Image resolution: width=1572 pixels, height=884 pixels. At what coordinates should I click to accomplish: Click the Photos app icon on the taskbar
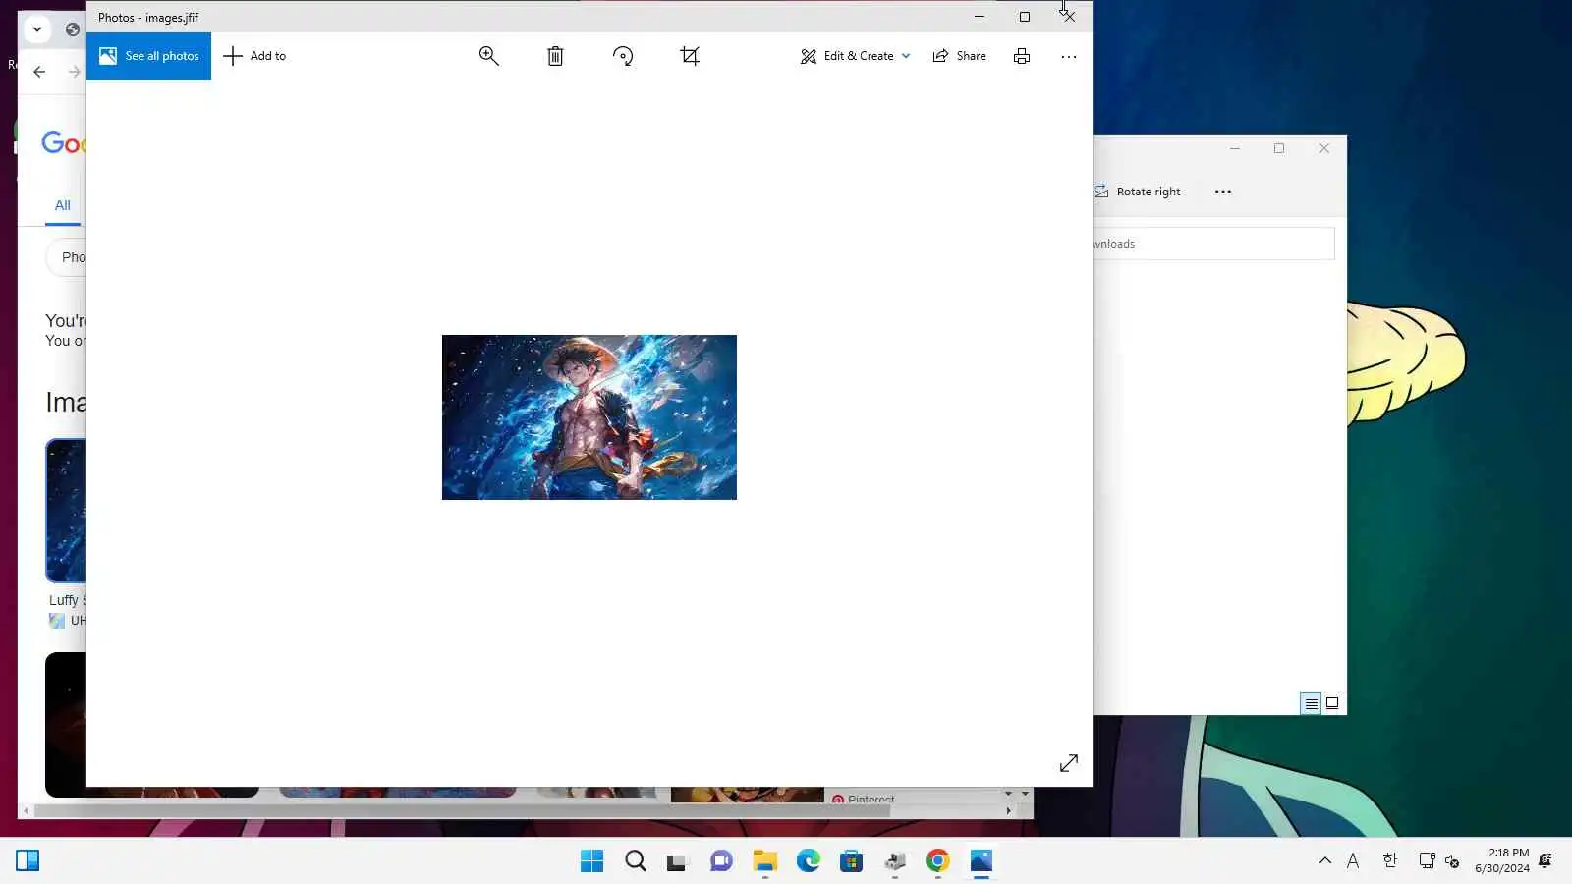tap(981, 861)
